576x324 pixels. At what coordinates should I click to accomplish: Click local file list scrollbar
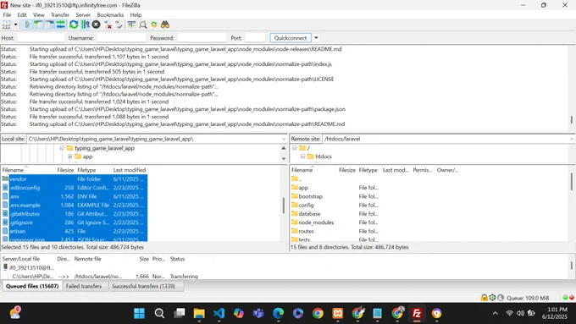284,206
